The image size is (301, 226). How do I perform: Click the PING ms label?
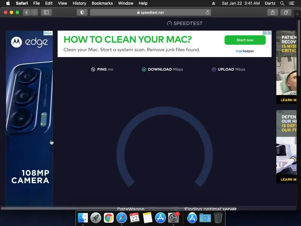tap(105, 69)
